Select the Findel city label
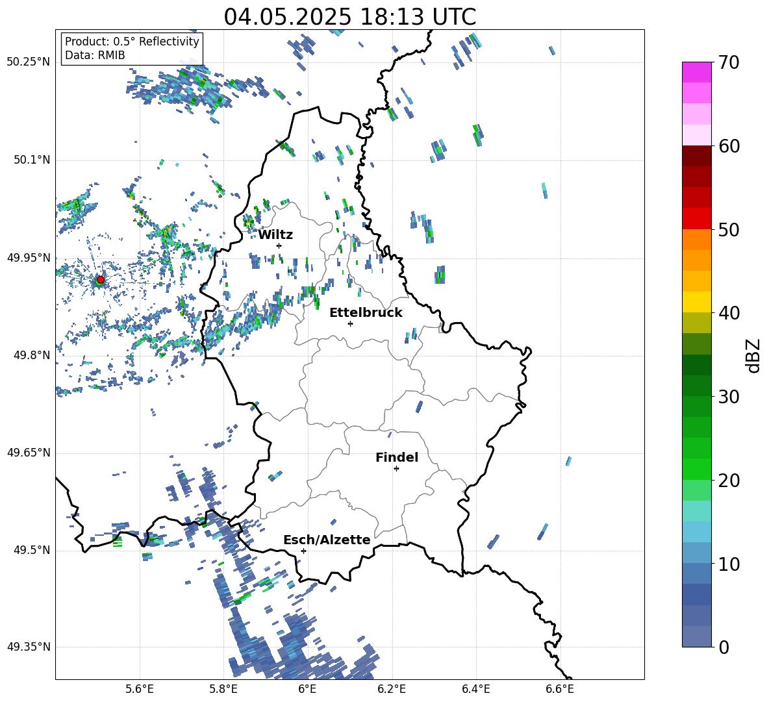The height and width of the screenshot is (702, 769). pyautogui.click(x=397, y=457)
